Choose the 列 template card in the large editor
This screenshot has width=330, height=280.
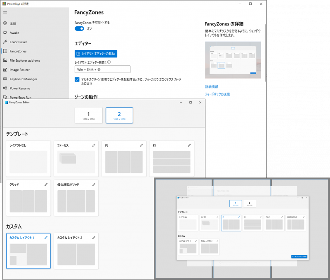(124, 159)
